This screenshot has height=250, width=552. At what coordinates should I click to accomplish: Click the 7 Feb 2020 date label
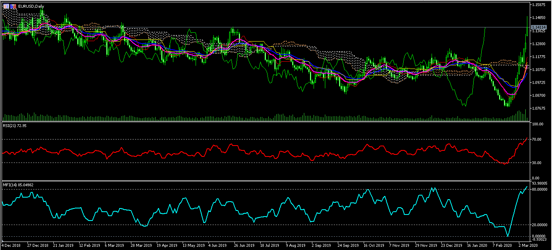[x=502, y=245]
